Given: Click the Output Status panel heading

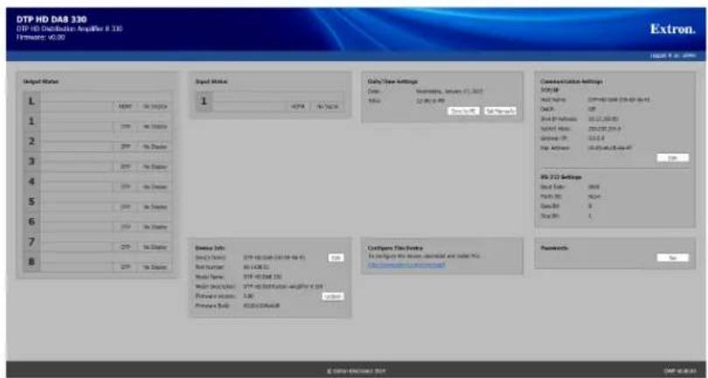Looking at the screenshot, I should click(40, 81).
